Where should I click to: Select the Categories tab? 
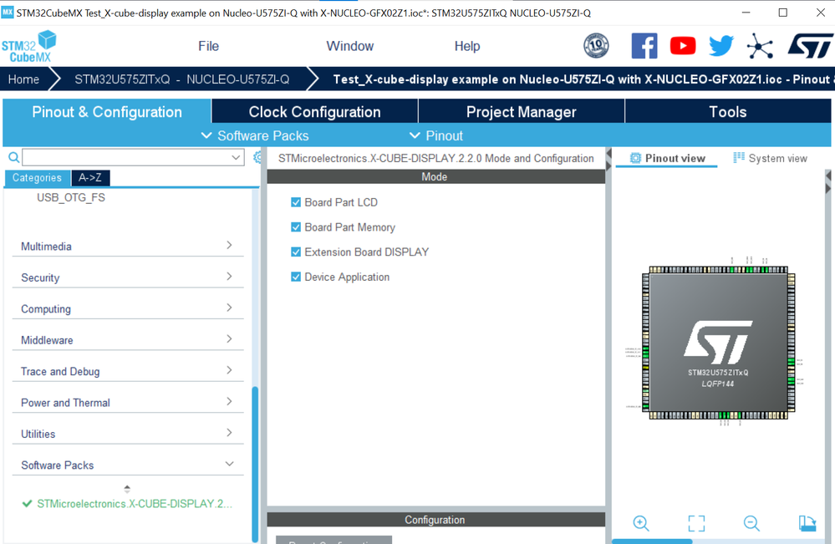[x=38, y=178]
